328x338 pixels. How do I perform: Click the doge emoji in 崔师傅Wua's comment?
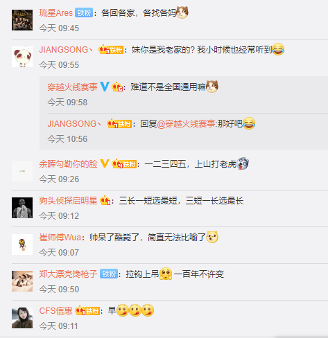(x=212, y=237)
